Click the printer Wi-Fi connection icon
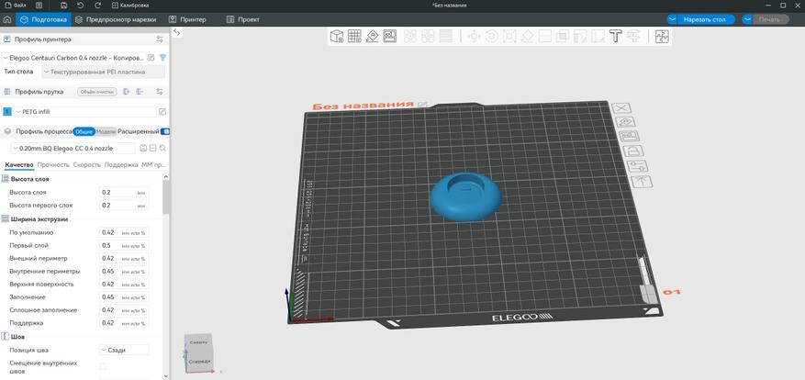 [162, 58]
